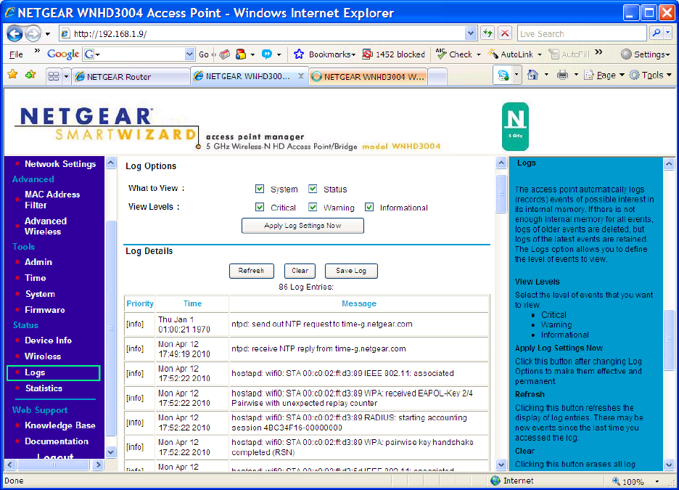679x490 pixels.
Task: Open Network Settings in sidebar
Action: (60, 164)
